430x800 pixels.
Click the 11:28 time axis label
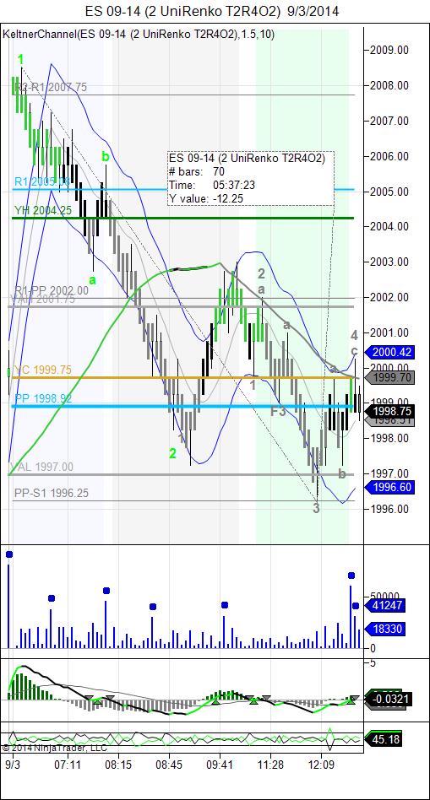point(270,765)
